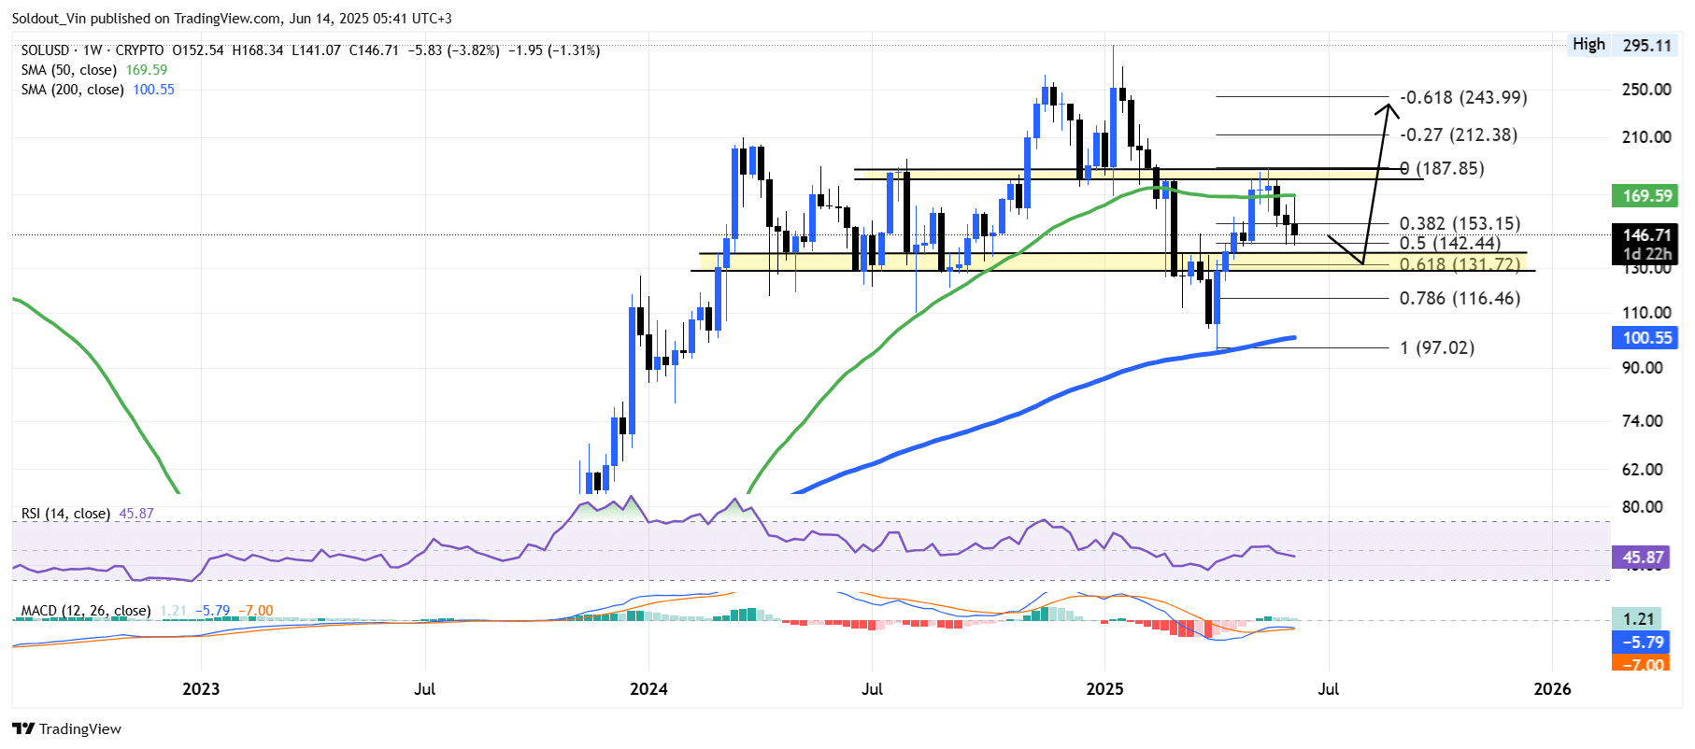The height and width of the screenshot is (749, 1695).
Task: Click the 2023 label on time axis
Action: pyautogui.click(x=201, y=689)
